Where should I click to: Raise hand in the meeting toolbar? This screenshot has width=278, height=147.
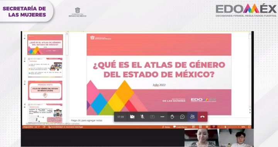(172, 117)
